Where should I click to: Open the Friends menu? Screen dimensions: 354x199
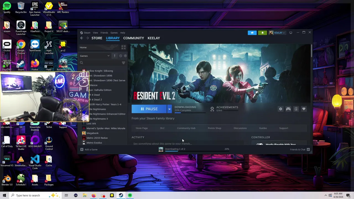(x=104, y=33)
